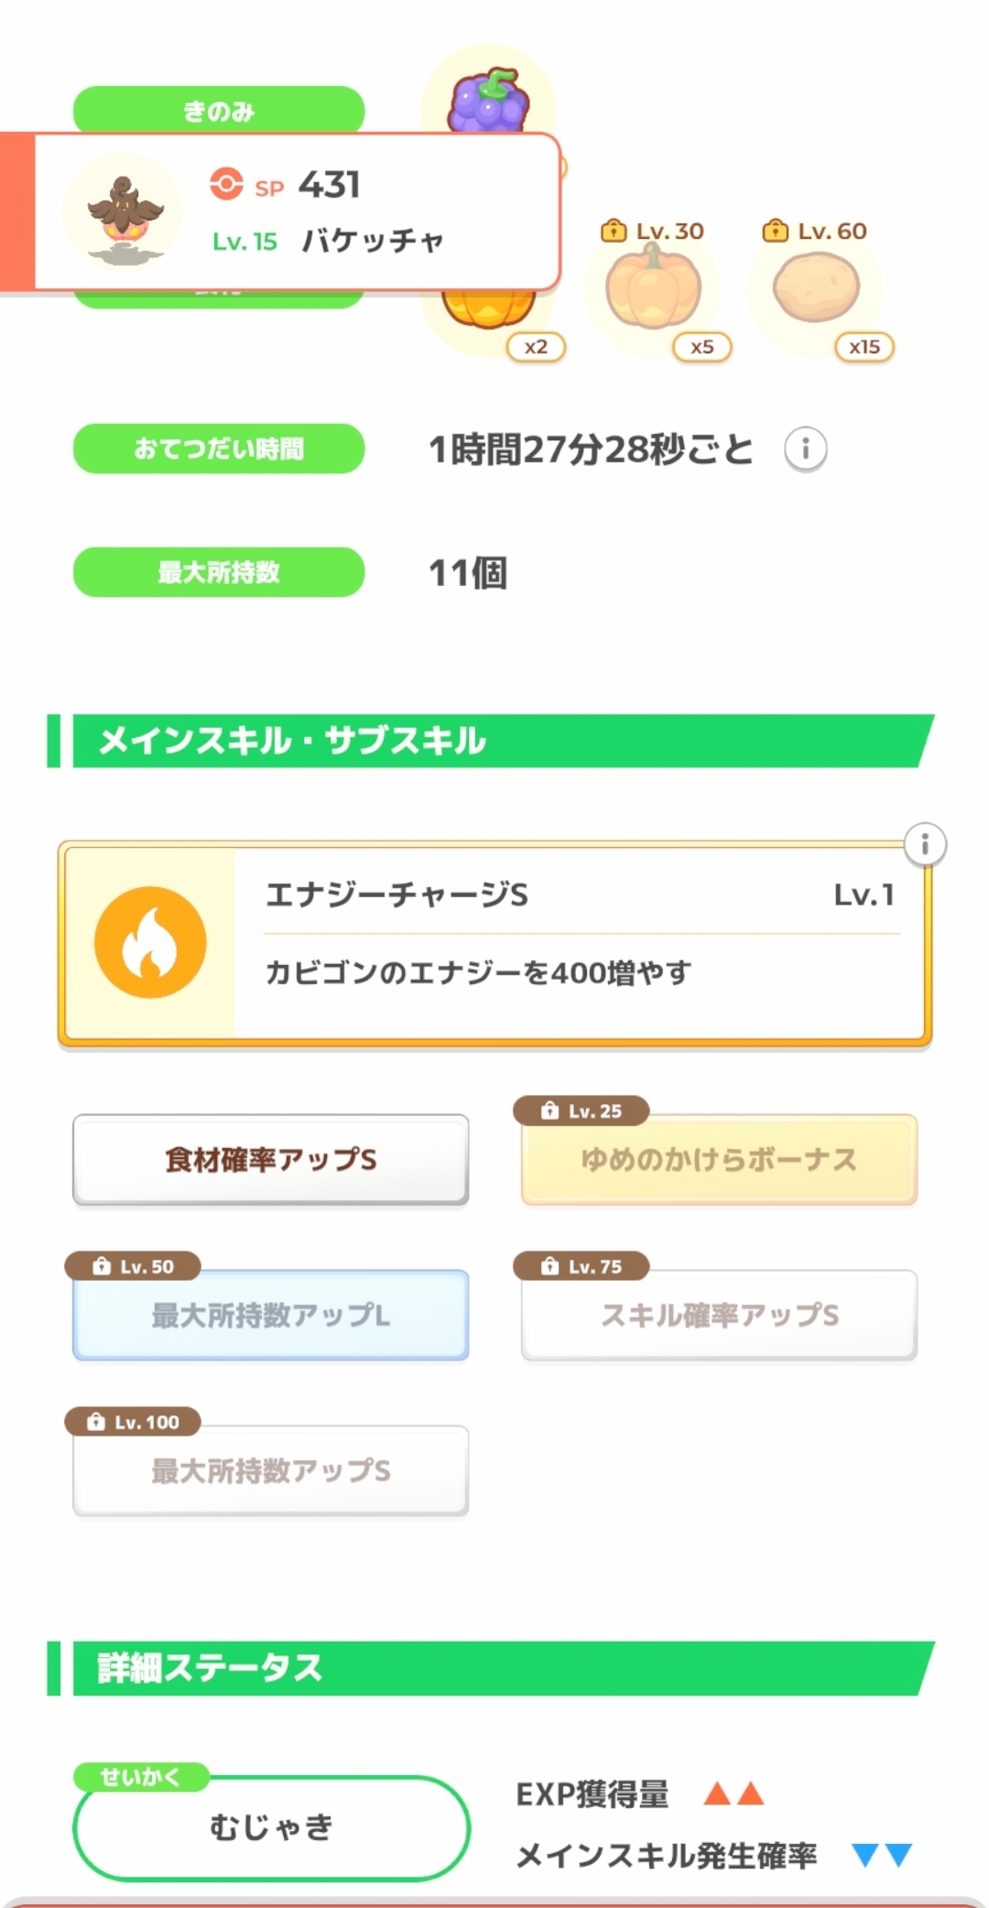
Task: Tap the 最大所持数 label pill
Action: [219, 572]
